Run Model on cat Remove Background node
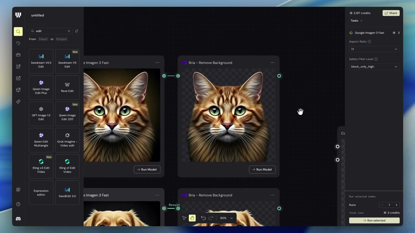This screenshot has width=415, height=233. click(x=262, y=170)
